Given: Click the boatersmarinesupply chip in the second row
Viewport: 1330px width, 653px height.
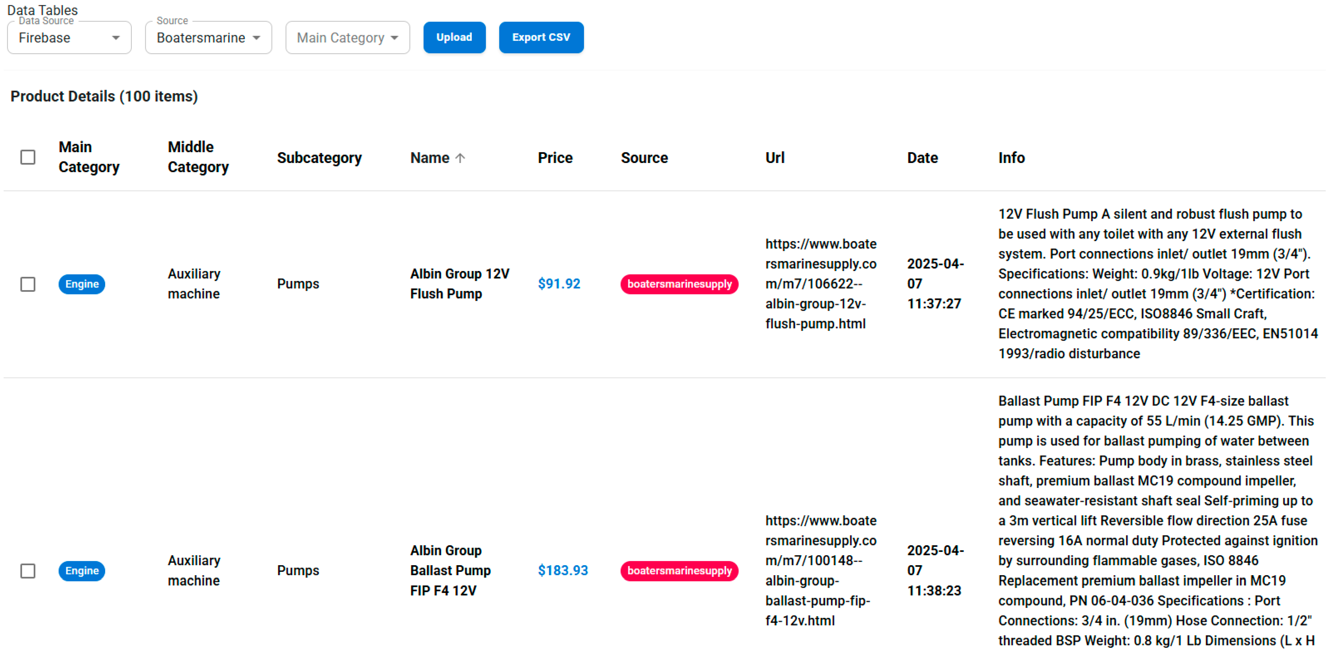Looking at the screenshot, I should click(x=679, y=570).
